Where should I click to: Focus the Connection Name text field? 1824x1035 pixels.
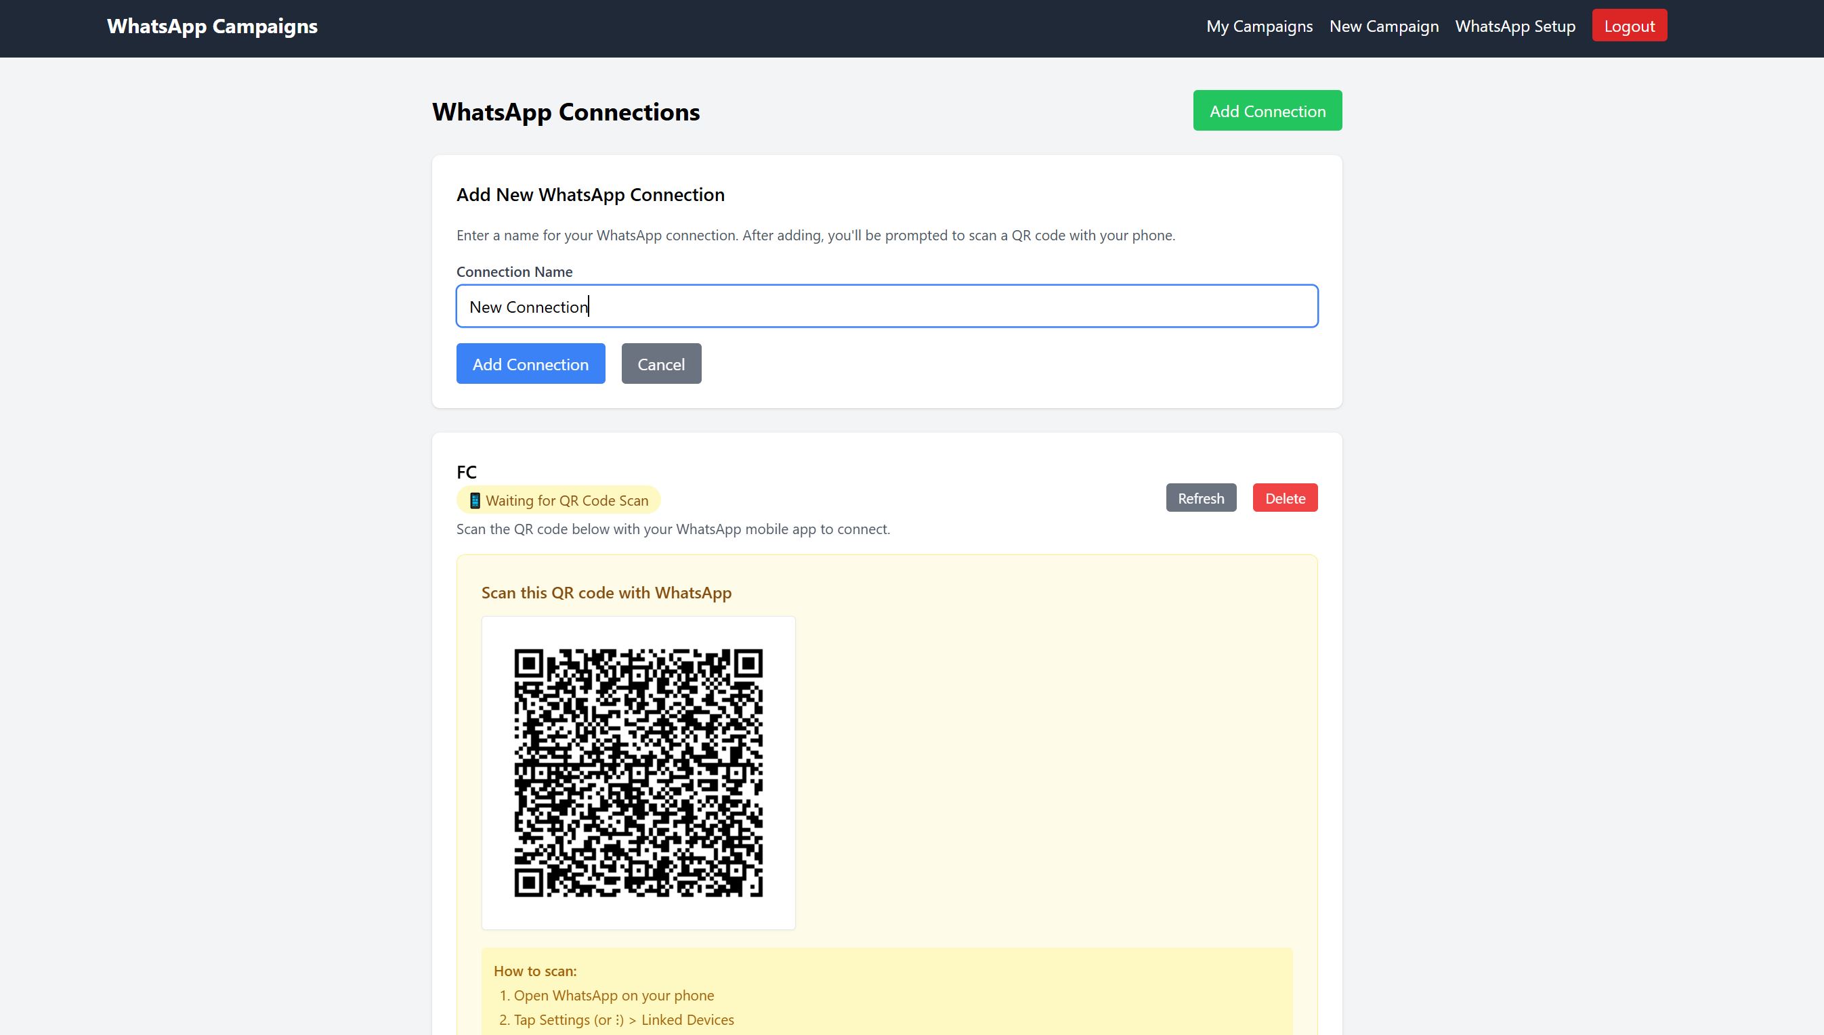886,307
